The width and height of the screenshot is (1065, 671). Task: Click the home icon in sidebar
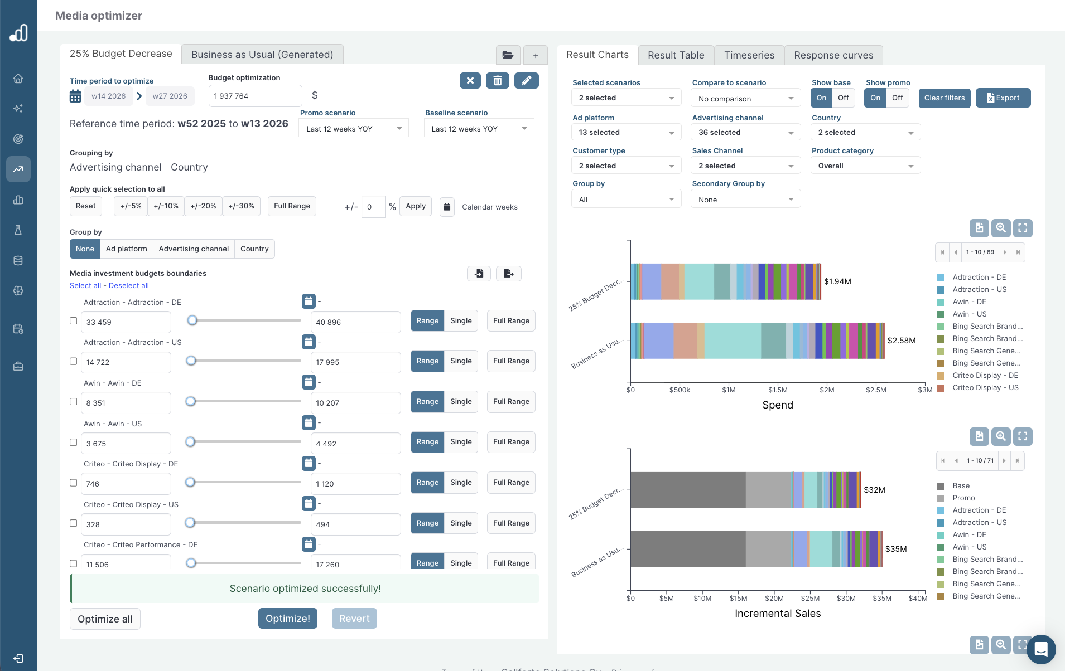[x=18, y=79]
